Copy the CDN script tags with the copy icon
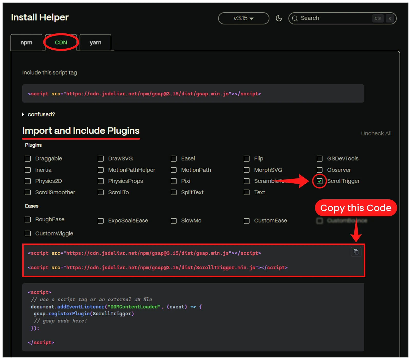411x360 pixels. pos(356,252)
